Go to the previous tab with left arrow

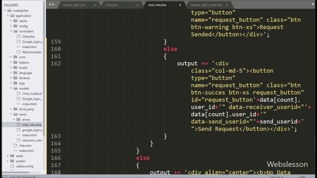pyautogui.click(x=50, y=4)
